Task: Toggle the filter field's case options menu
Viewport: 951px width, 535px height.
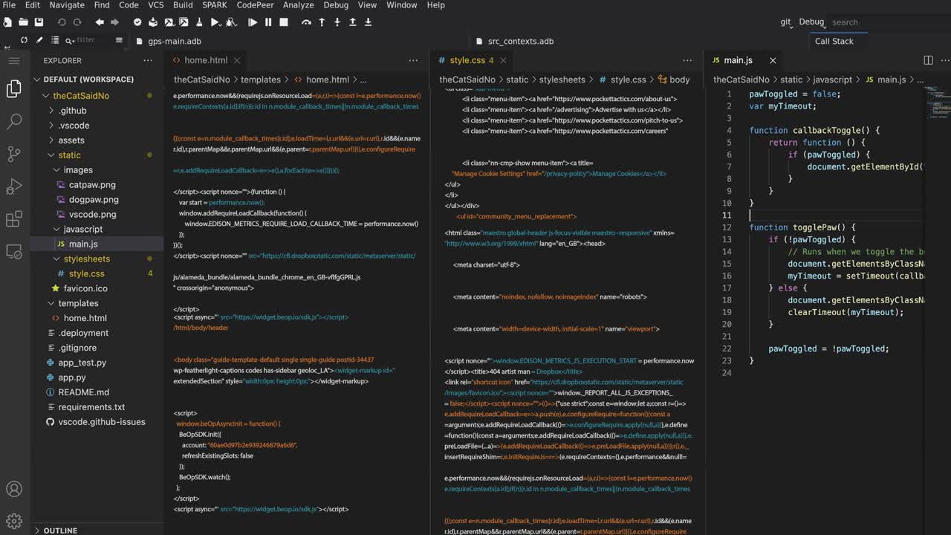Action: (74, 40)
